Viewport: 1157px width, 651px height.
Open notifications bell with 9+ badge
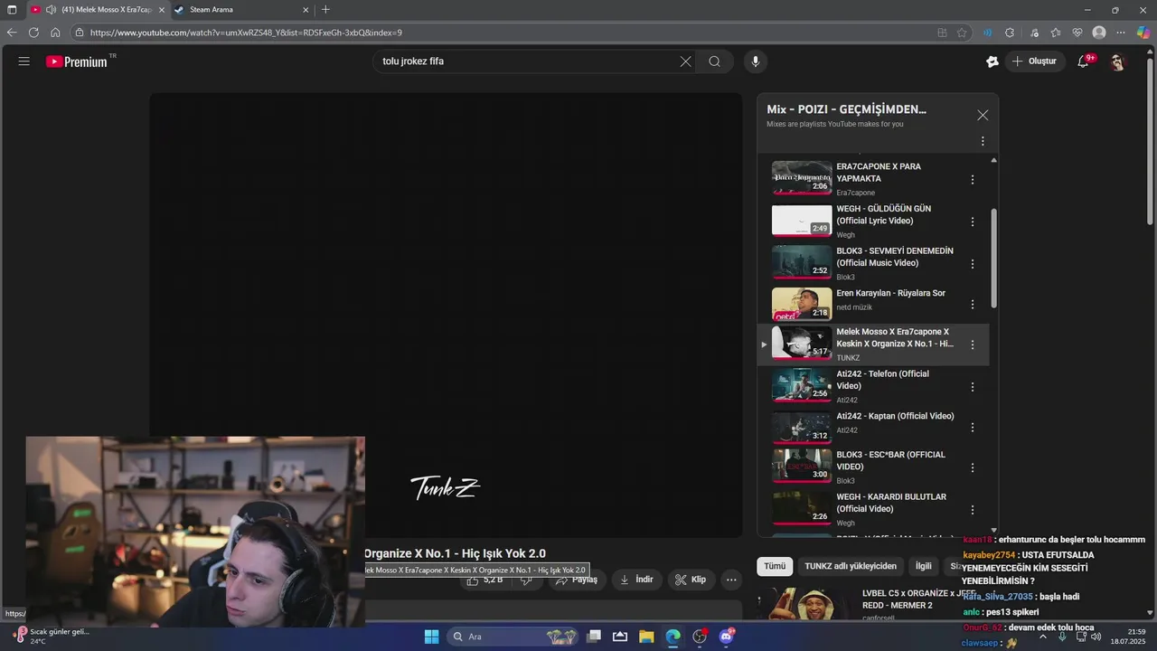click(1084, 61)
